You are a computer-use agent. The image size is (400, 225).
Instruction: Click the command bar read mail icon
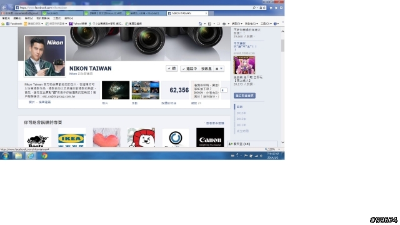point(218,24)
